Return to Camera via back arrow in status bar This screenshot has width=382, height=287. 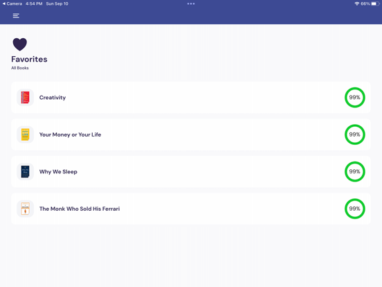pos(12,3)
